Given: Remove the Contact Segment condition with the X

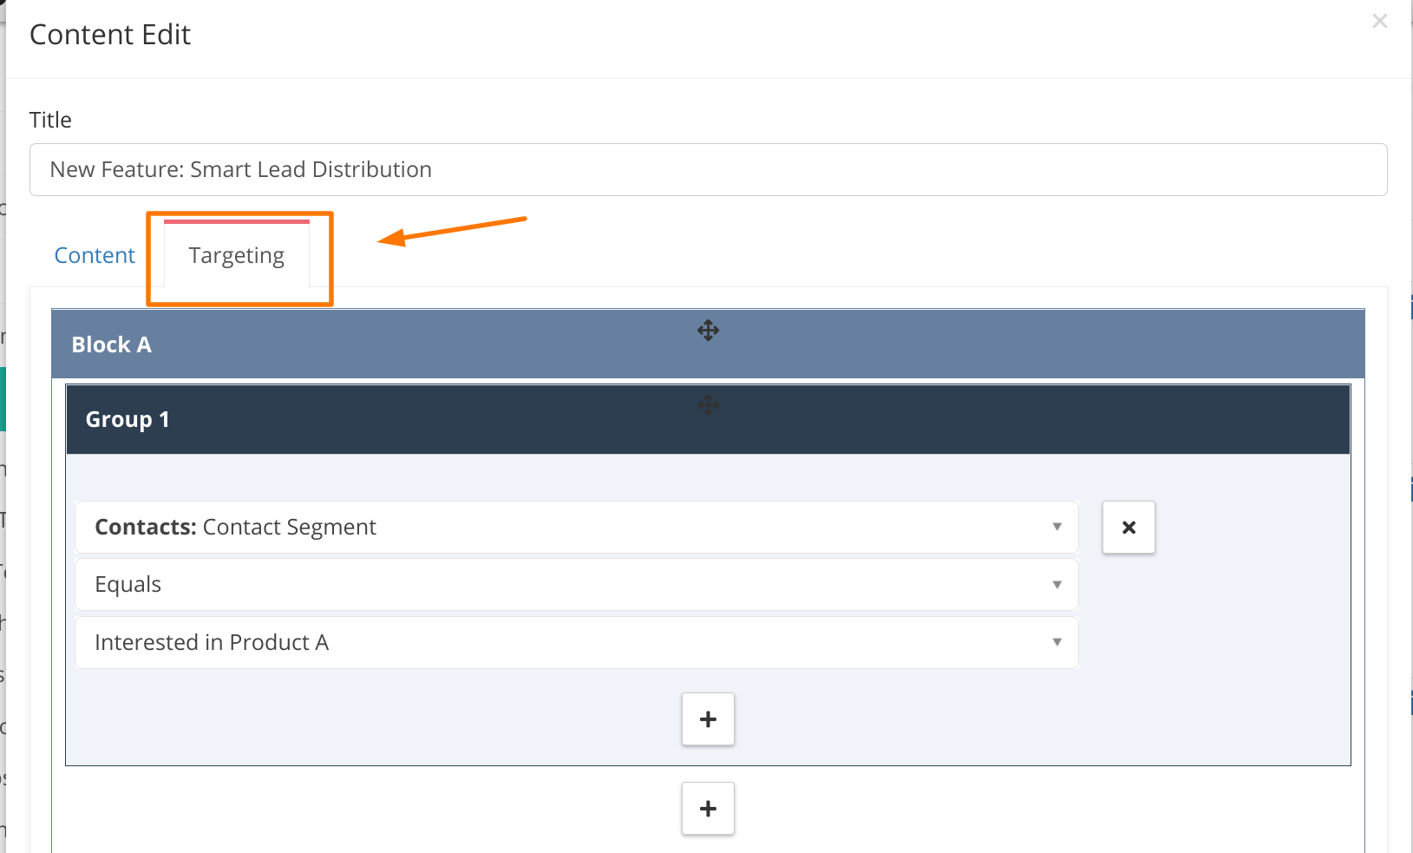Looking at the screenshot, I should [1128, 527].
